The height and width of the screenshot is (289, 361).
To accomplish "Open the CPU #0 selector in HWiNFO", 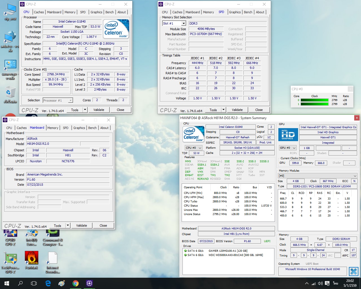I will [x=193, y=148].
